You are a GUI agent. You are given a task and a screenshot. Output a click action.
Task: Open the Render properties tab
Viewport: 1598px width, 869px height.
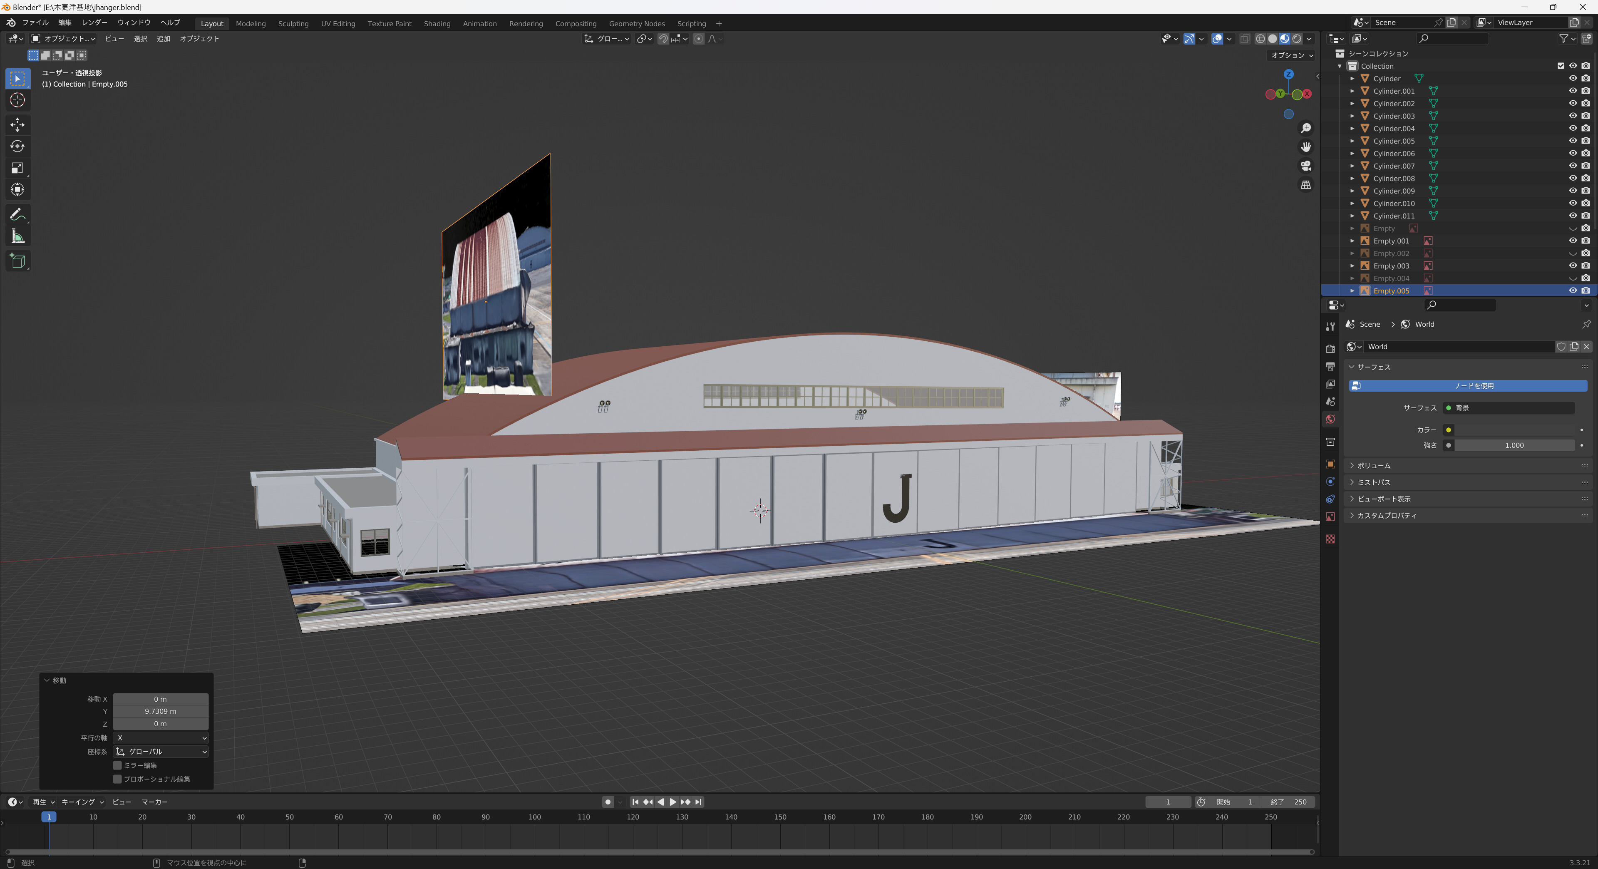click(1330, 349)
